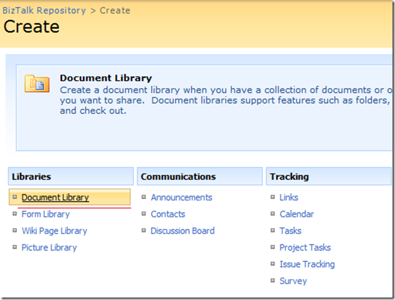Select the Contacts list link
The width and height of the screenshot is (395, 300).
(167, 214)
